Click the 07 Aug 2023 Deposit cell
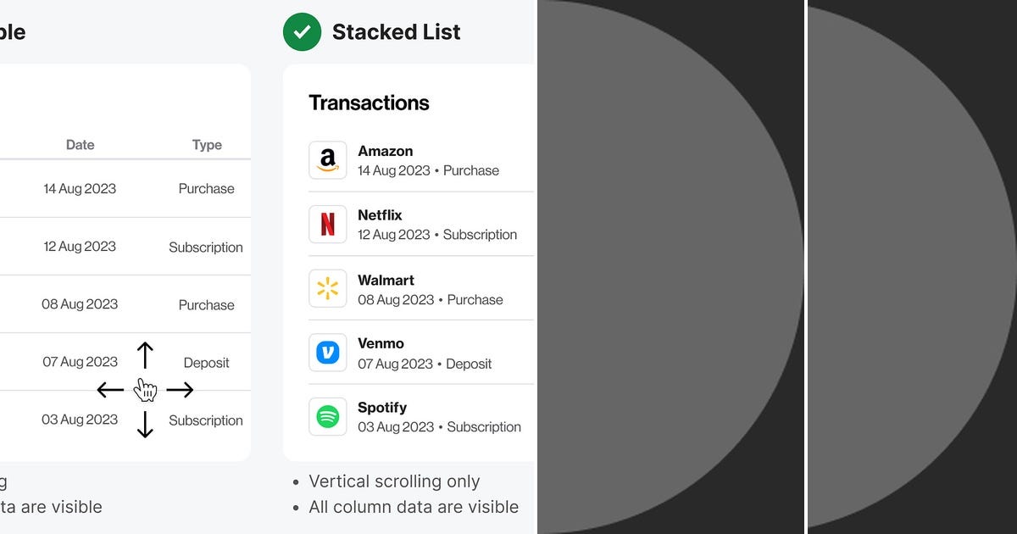 (80, 362)
